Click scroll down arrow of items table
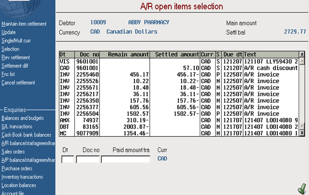The width and height of the screenshot is (309, 195). 302,126
